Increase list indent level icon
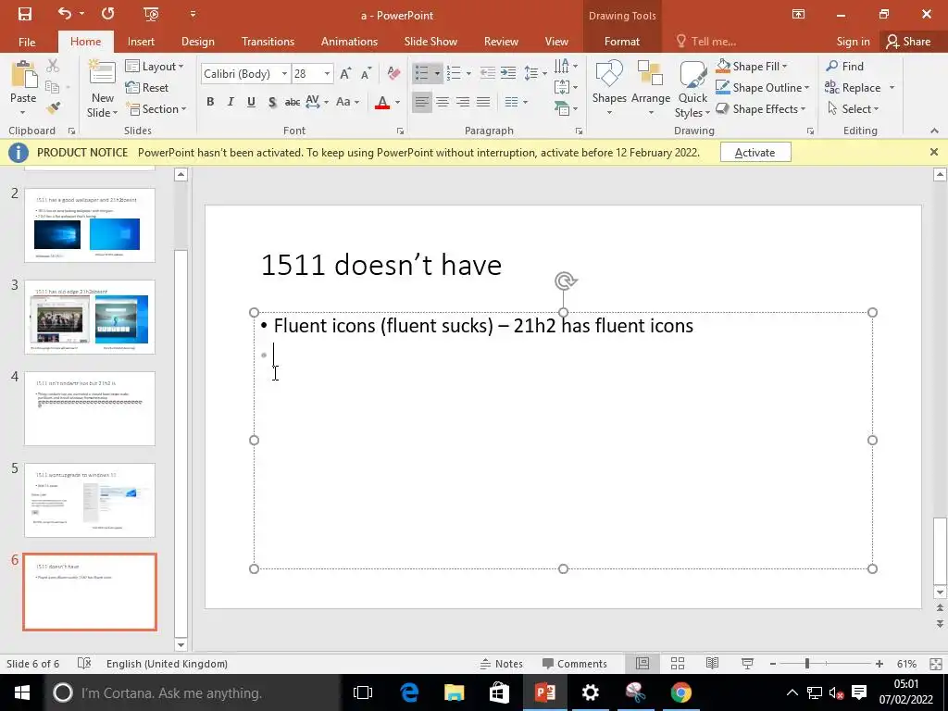This screenshot has height=711, width=948. [x=508, y=74]
